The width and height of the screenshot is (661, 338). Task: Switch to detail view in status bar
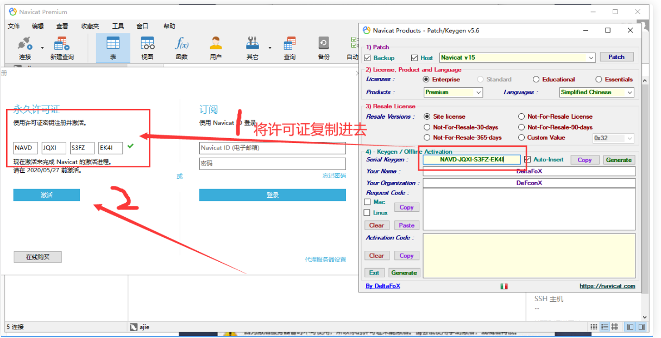point(605,327)
